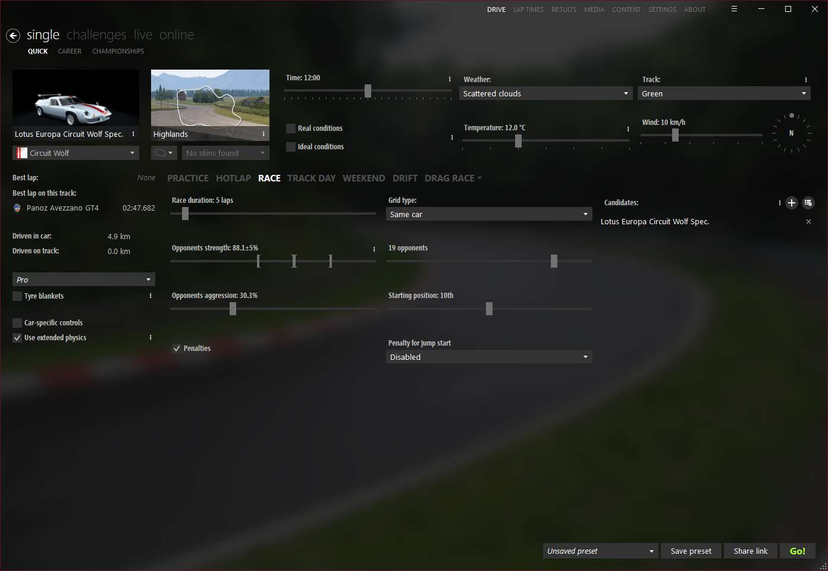The width and height of the screenshot is (828, 571).
Task: Click the back arrow icon
Action: 13,36
